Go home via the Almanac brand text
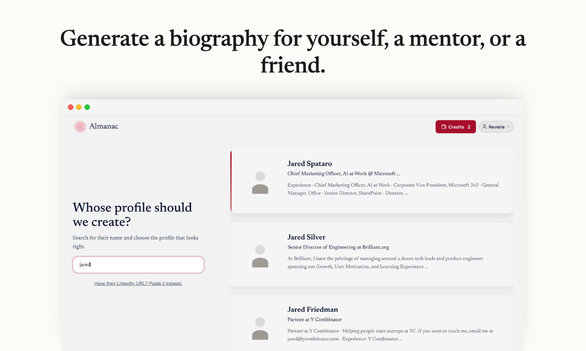This screenshot has height=351, width=586. point(104,126)
